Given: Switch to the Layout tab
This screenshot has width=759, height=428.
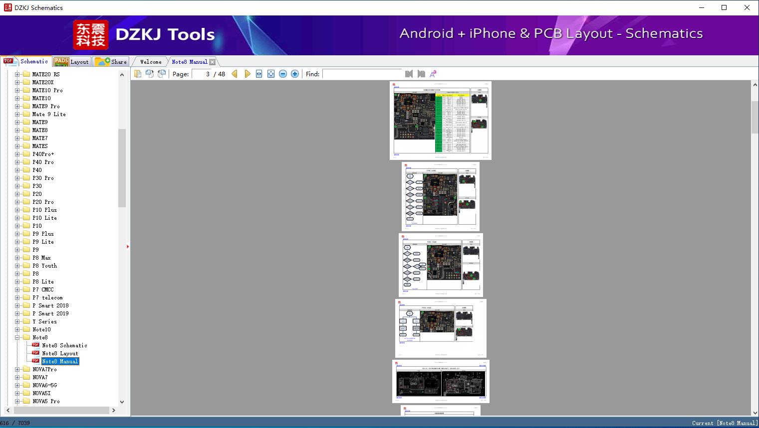Looking at the screenshot, I should click(72, 62).
